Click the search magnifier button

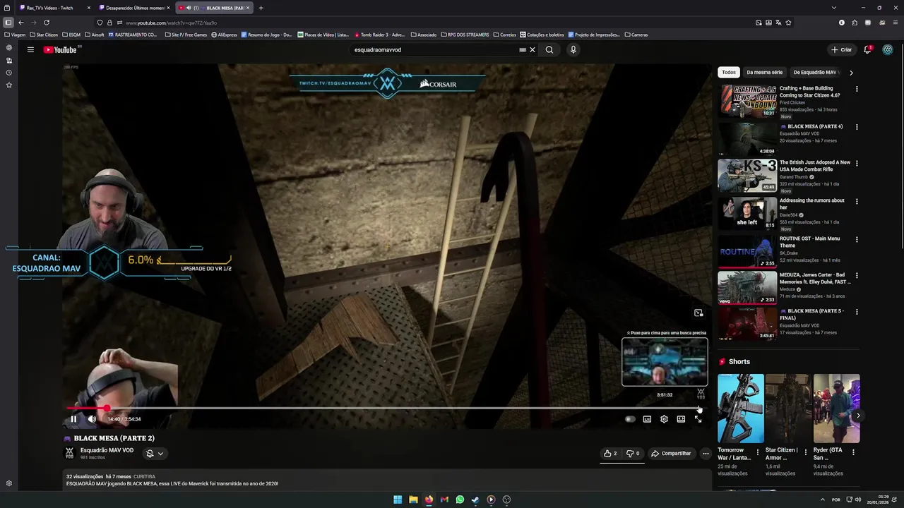pyautogui.click(x=549, y=50)
